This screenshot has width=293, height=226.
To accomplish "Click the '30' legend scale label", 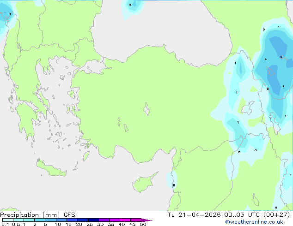I will point(100,224).
